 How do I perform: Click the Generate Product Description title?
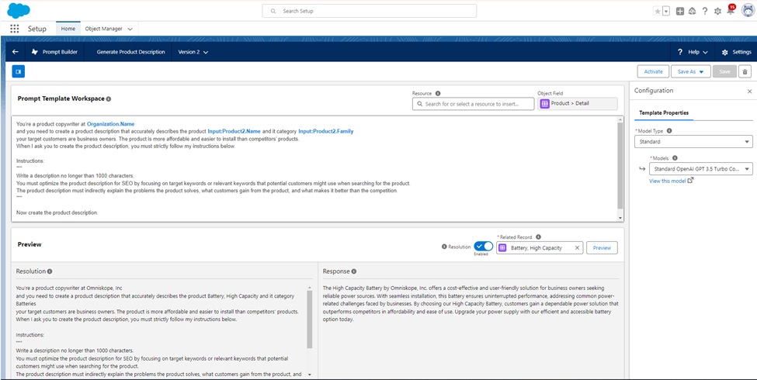point(131,52)
